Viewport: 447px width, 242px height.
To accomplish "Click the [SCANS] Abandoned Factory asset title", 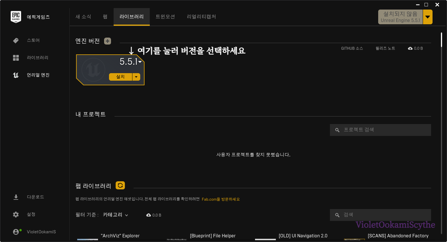I will click(398, 236).
